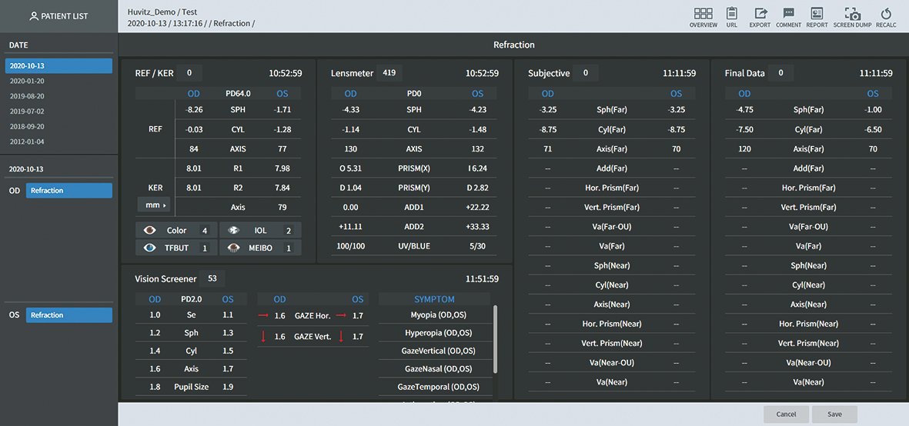The width and height of the screenshot is (909, 426).
Task: Open the TFBUT test button
Action: coord(175,248)
